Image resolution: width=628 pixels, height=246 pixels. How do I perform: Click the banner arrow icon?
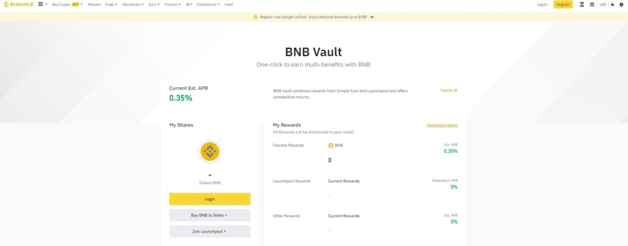point(372,17)
